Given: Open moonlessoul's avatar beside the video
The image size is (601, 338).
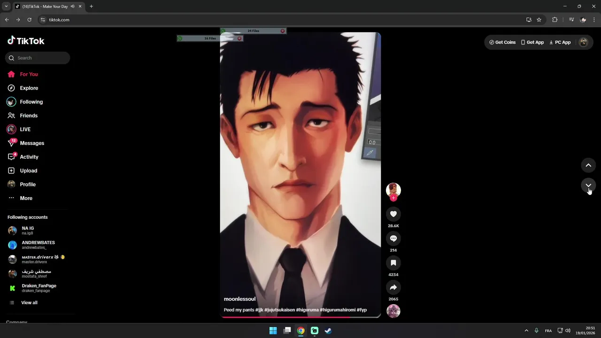Looking at the screenshot, I should [x=393, y=190].
